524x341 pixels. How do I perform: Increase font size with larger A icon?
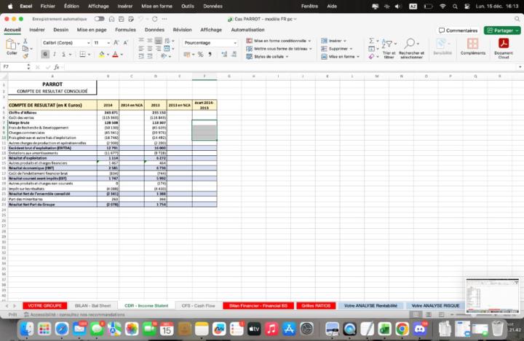click(x=116, y=42)
